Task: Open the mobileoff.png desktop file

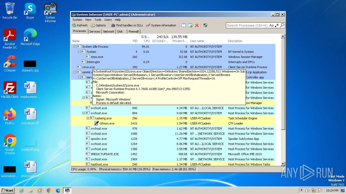Action: pos(30,145)
